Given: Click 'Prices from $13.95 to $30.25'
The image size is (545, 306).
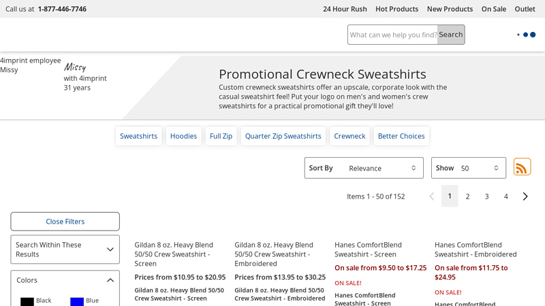Looking at the screenshot, I should point(280,277).
